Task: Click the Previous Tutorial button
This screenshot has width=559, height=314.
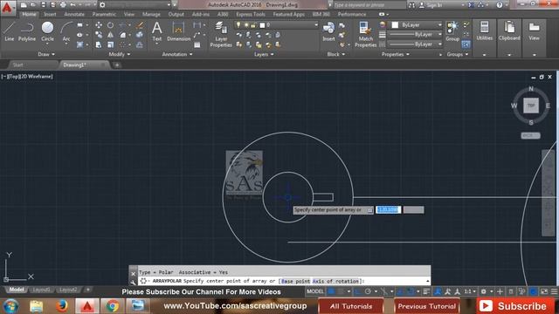Action: (x=427, y=306)
